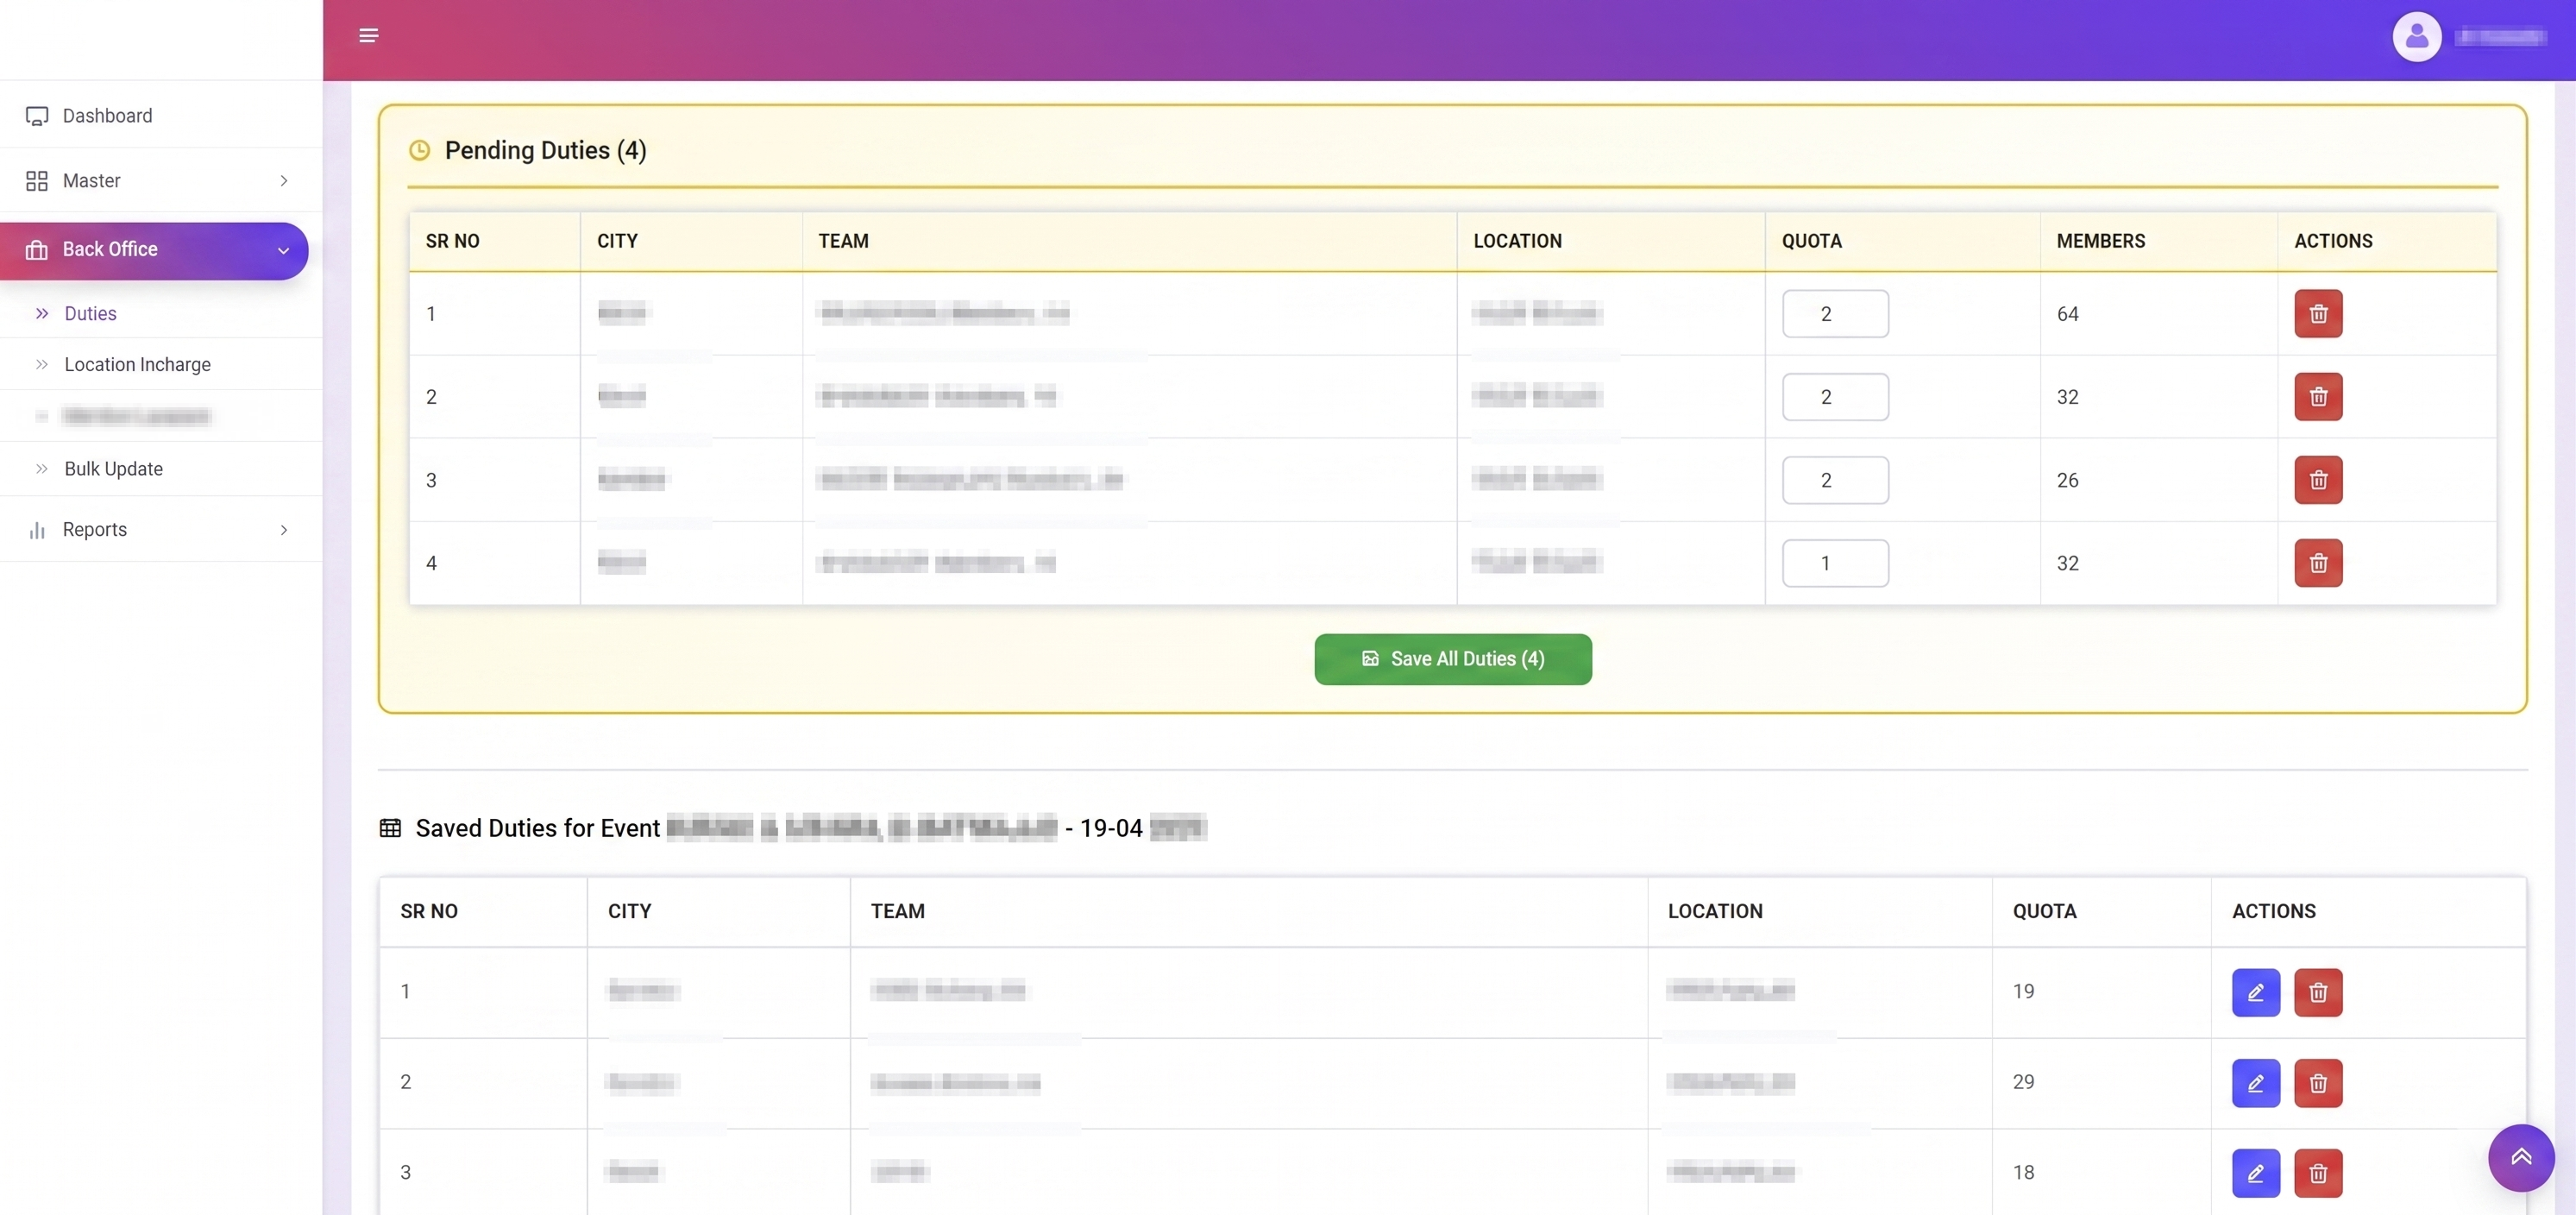Edit saved duty with quota 18
This screenshot has height=1215, width=2576.
tap(2256, 1173)
